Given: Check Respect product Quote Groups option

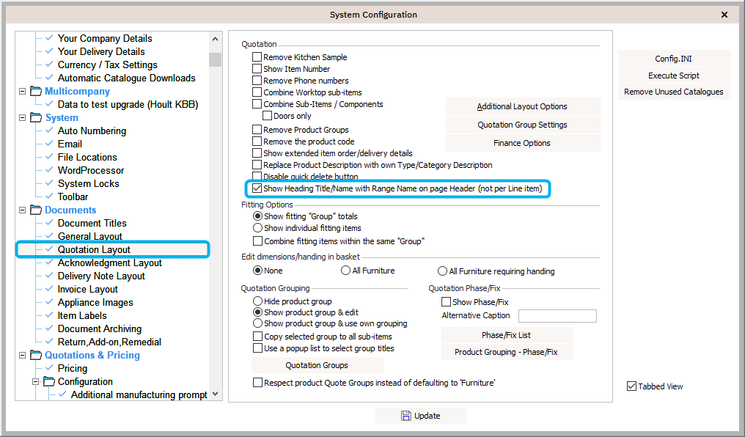Looking at the screenshot, I should point(257,383).
